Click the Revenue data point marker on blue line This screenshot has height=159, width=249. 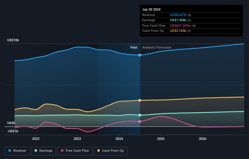point(140,55)
